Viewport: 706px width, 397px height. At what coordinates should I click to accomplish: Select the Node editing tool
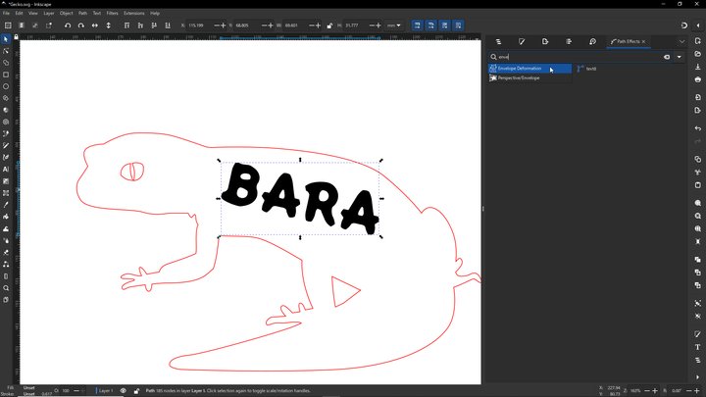(6, 51)
